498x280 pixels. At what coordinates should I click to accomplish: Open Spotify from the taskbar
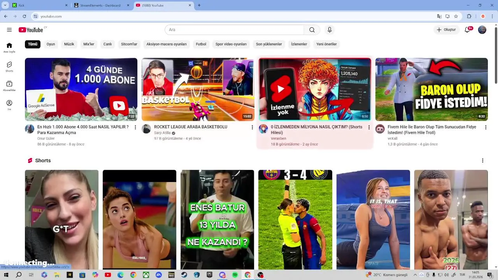point(235,275)
